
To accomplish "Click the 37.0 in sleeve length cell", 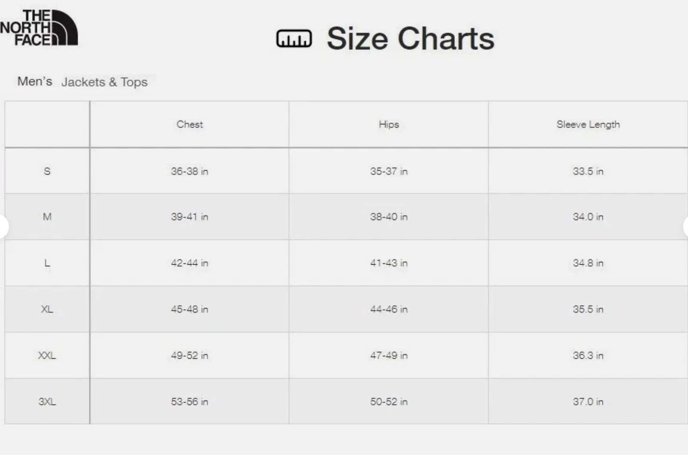I will tap(588, 402).
